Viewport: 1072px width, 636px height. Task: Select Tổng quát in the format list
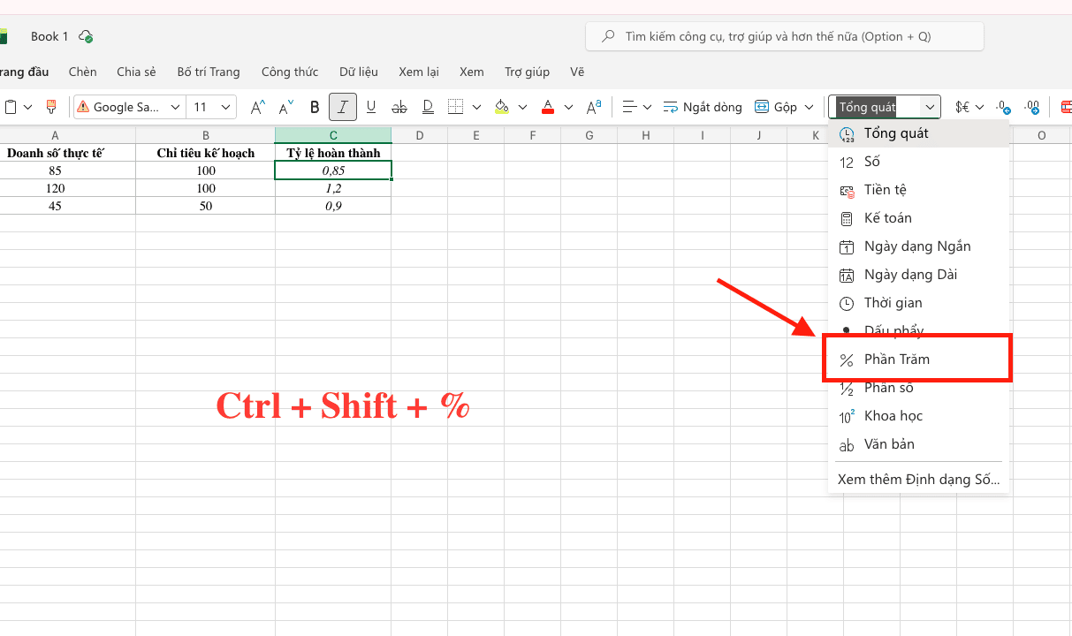[x=918, y=133]
